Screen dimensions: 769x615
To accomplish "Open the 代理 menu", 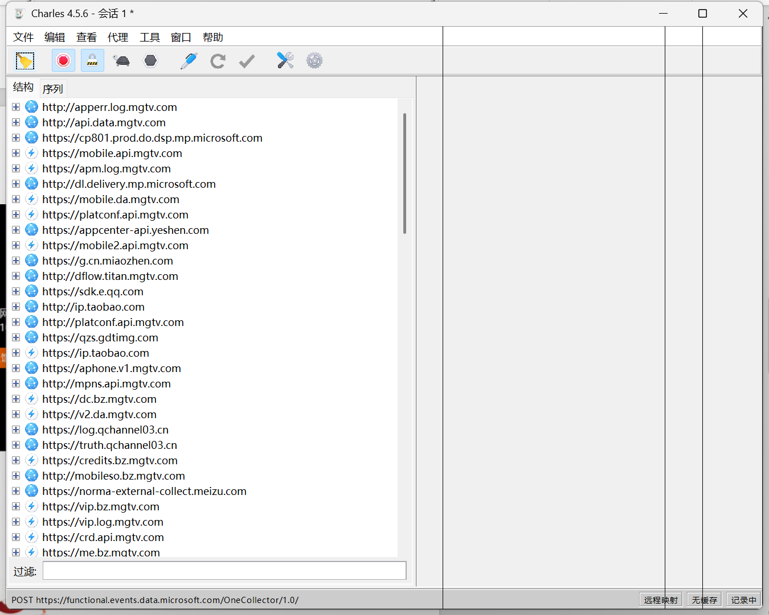I will pyautogui.click(x=118, y=37).
